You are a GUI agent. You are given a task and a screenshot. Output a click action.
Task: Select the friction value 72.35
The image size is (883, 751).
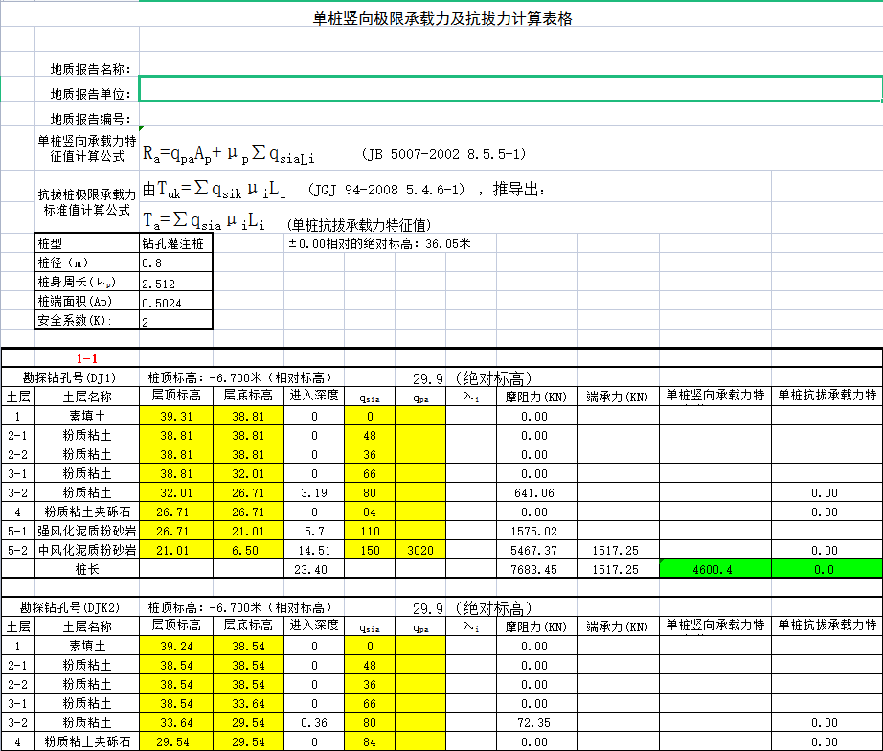pos(536,722)
